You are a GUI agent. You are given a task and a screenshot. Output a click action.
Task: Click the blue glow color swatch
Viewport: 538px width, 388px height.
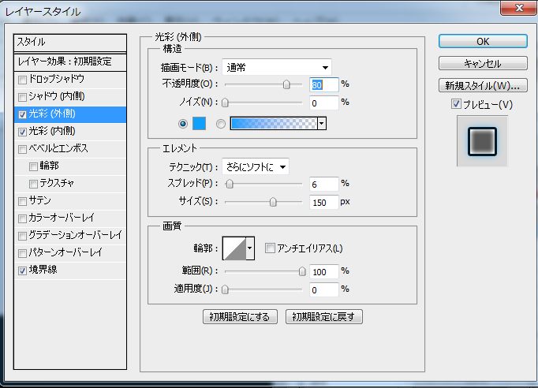point(198,124)
